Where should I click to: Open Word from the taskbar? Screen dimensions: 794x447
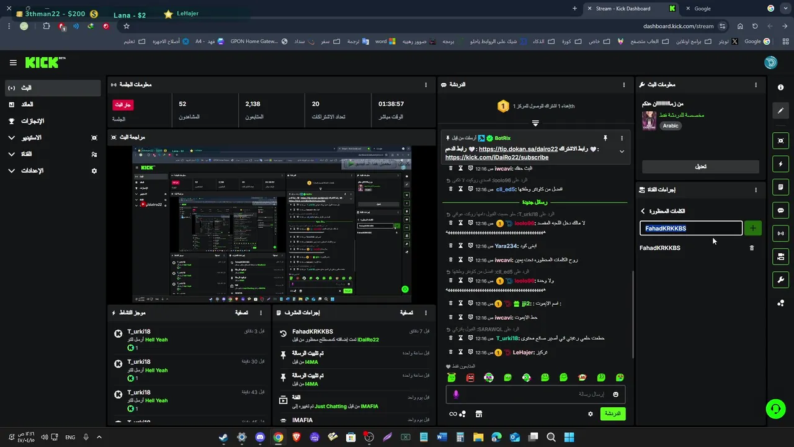pyautogui.click(x=442, y=437)
